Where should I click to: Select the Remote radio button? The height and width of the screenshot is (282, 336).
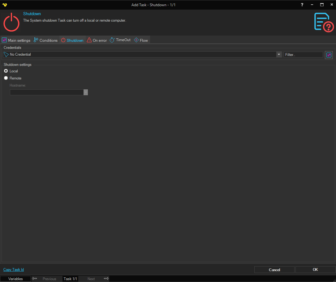click(6, 78)
